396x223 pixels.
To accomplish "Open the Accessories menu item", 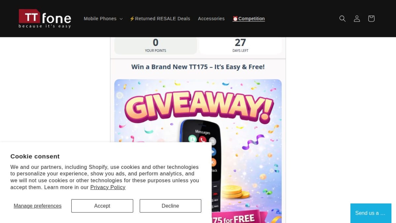I will 211,19.
